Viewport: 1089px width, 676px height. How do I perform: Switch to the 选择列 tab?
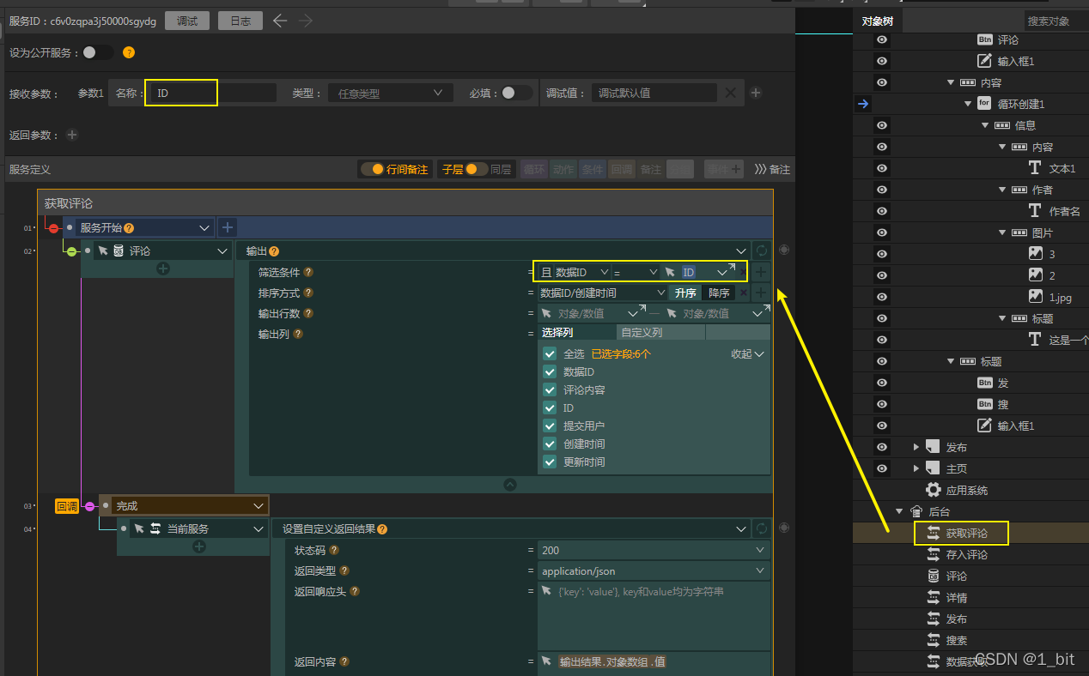(x=577, y=333)
